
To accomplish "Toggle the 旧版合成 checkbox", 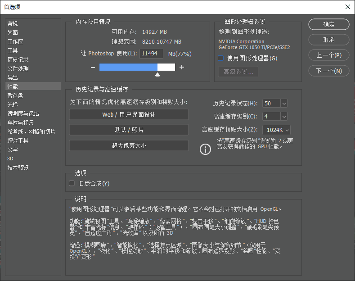I will point(72,183).
